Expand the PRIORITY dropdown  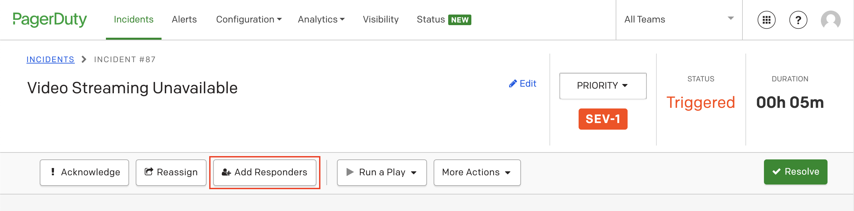pos(603,86)
